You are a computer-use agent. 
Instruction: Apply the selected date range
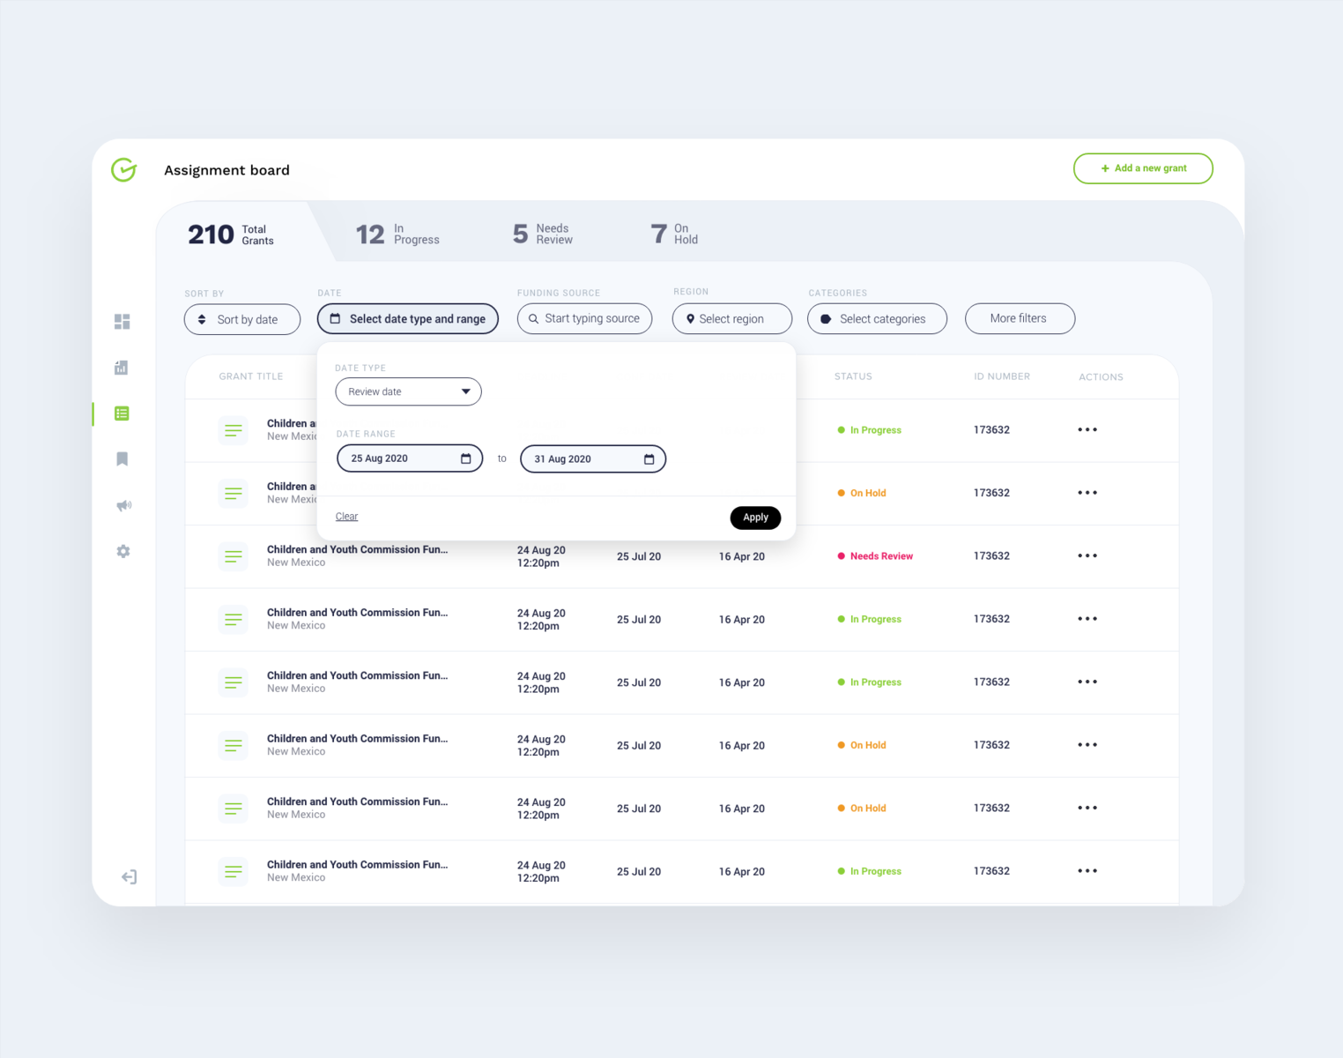coord(755,518)
